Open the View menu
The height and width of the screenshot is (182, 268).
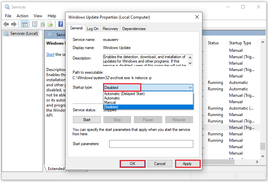point(38,16)
